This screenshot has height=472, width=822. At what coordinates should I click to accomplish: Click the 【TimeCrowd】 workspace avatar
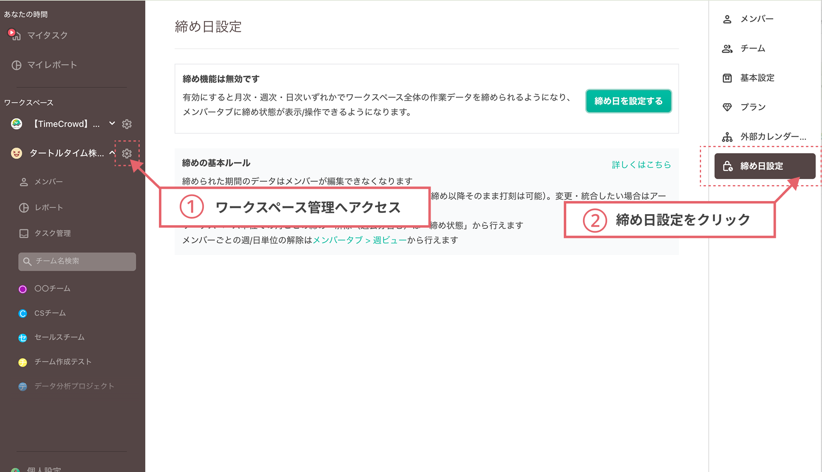click(x=16, y=124)
